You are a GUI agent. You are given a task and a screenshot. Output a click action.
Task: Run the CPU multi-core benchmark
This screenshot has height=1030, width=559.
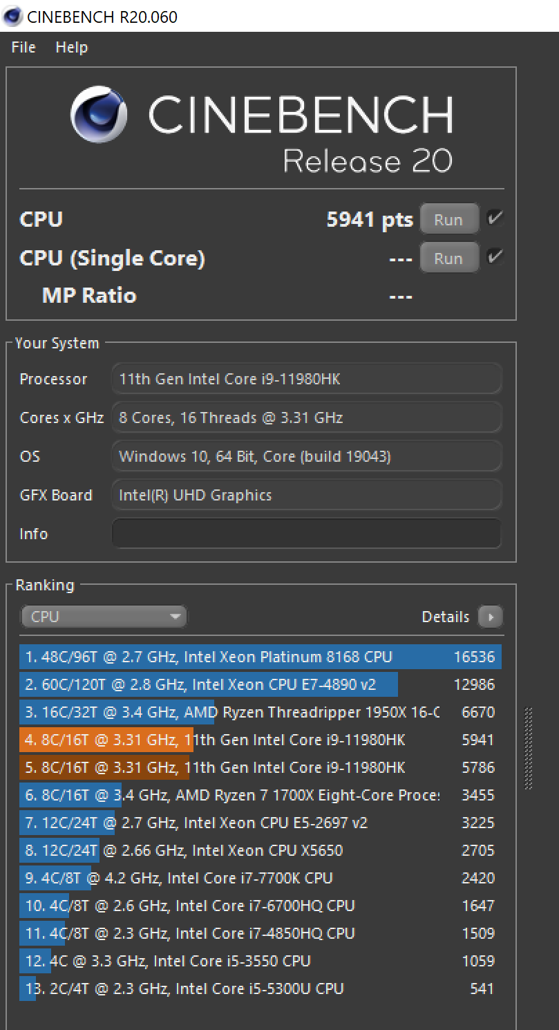(x=449, y=220)
